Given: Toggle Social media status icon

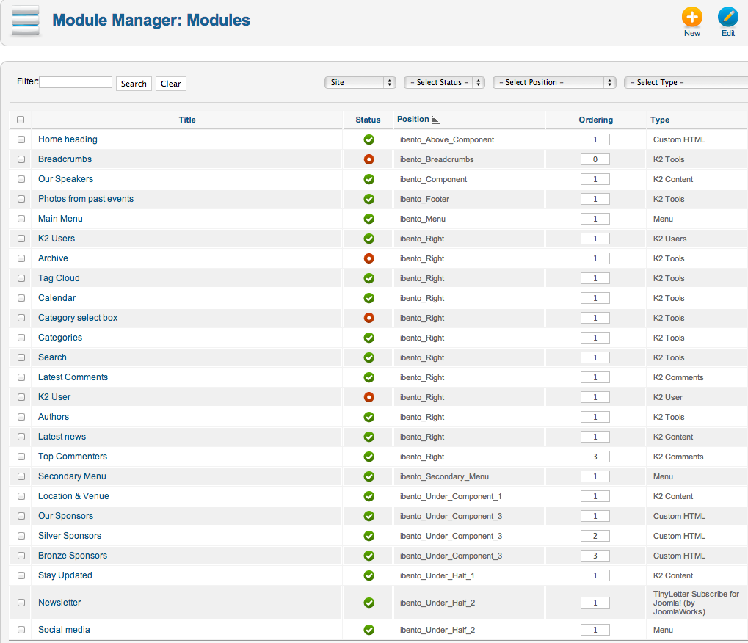Looking at the screenshot, I should 368,630.
